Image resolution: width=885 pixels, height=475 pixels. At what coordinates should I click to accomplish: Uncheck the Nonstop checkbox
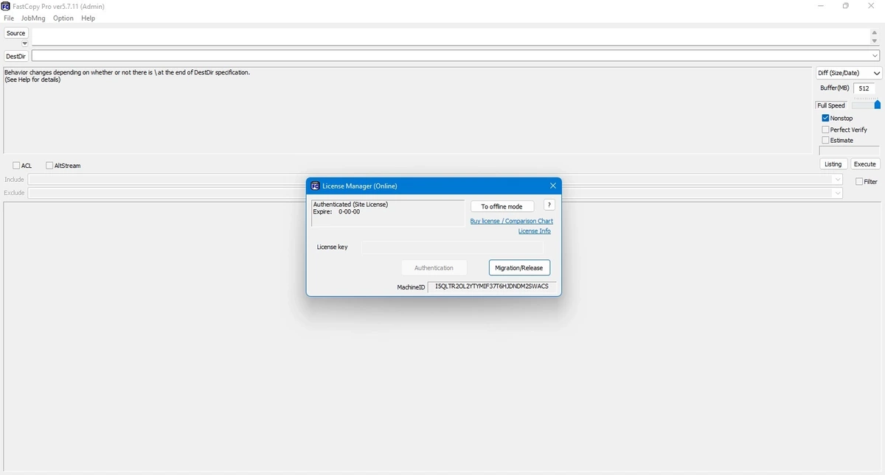(826, 118)
